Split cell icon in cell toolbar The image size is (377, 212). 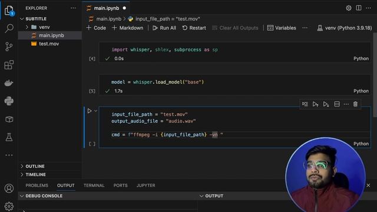pos(337,104)
